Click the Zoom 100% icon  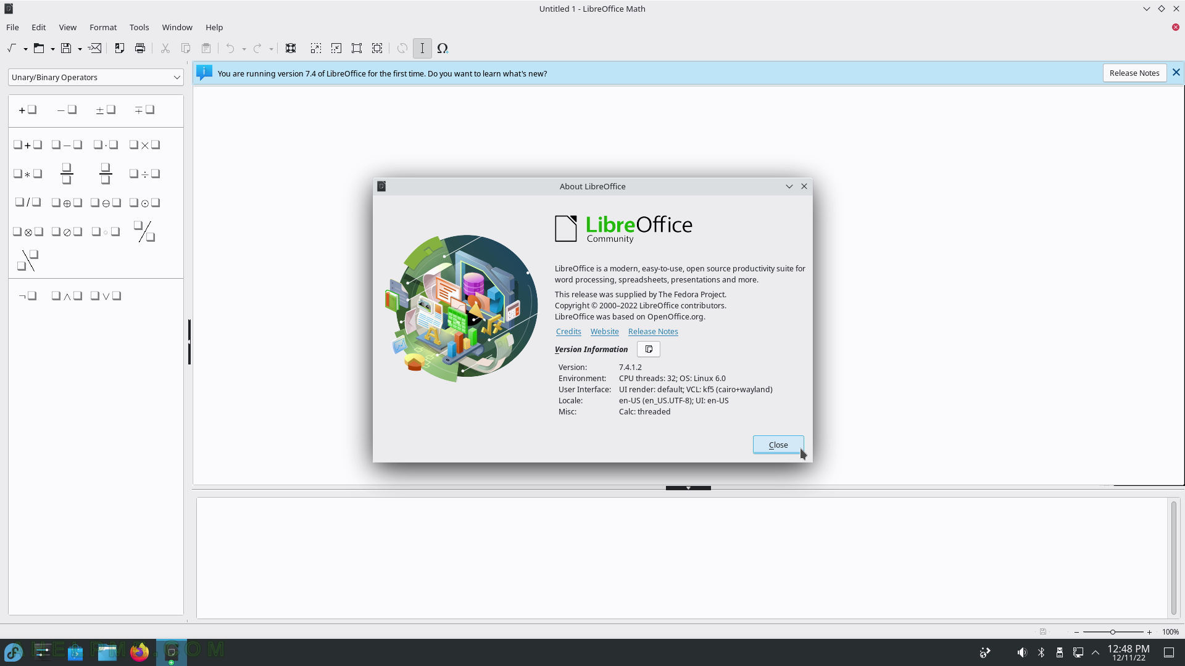357,48
